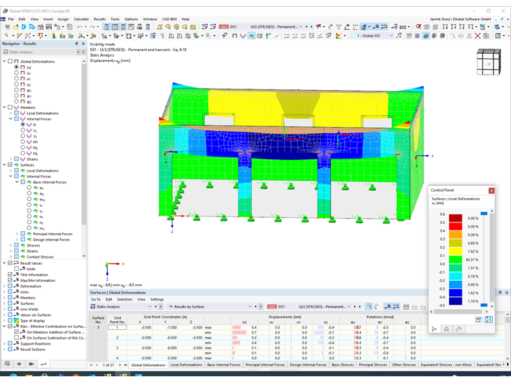Expand the Strains node under Members

pos(11,159)
